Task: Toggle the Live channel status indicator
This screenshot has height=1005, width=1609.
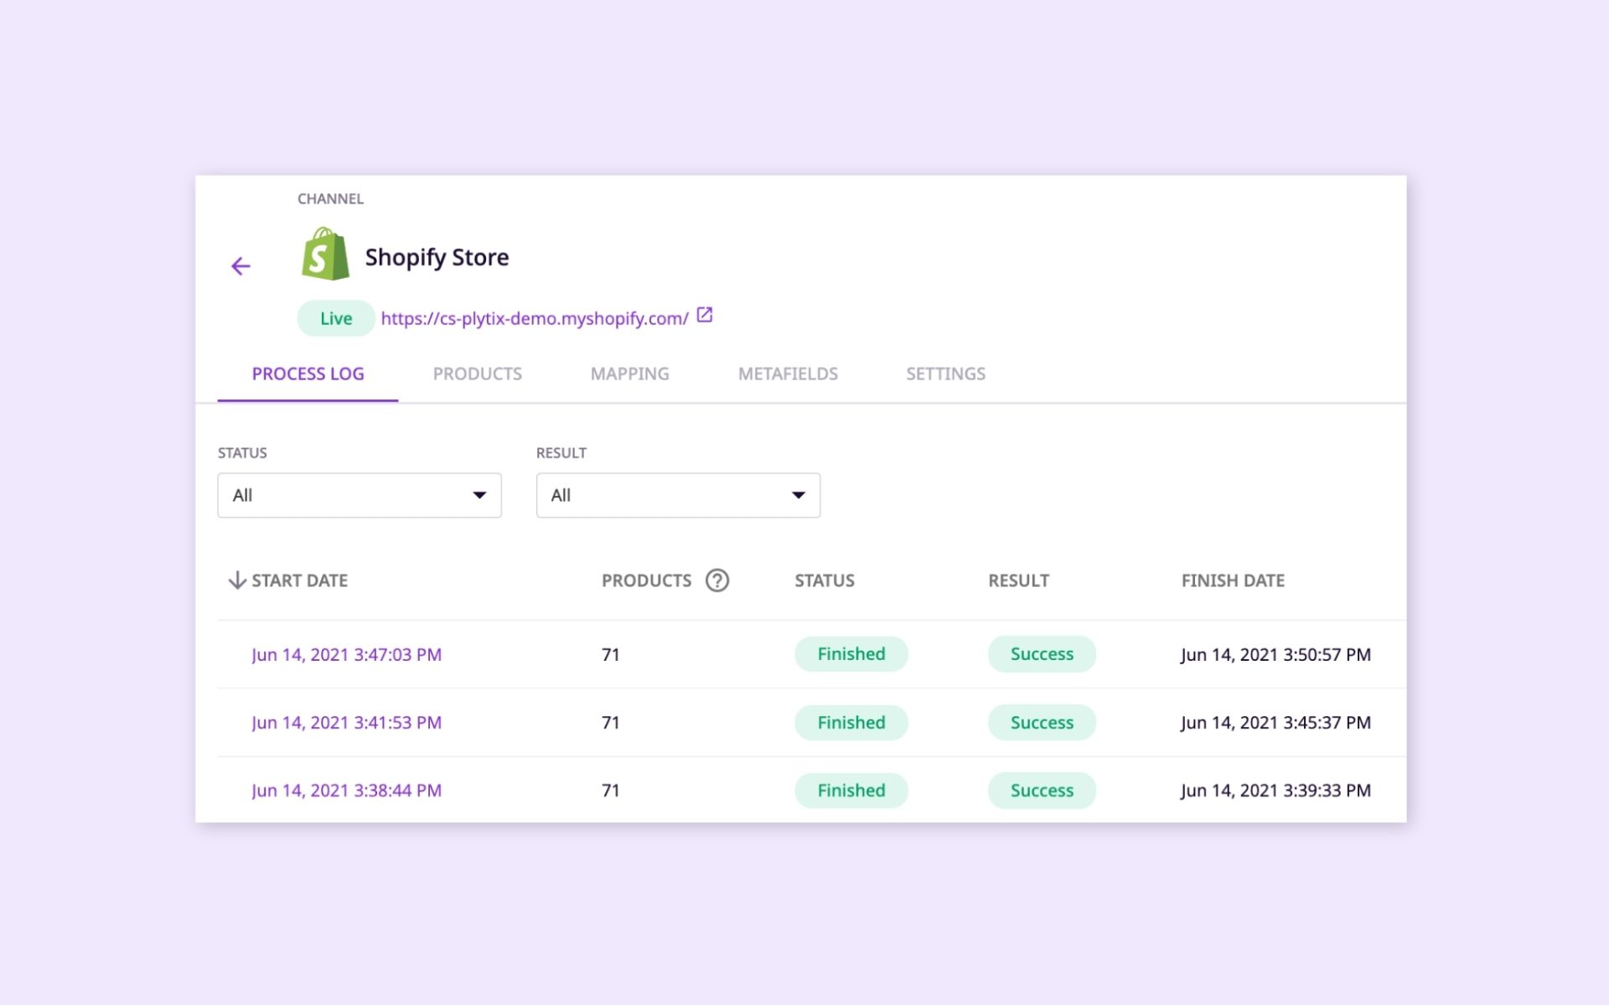Action: [334, 317]
